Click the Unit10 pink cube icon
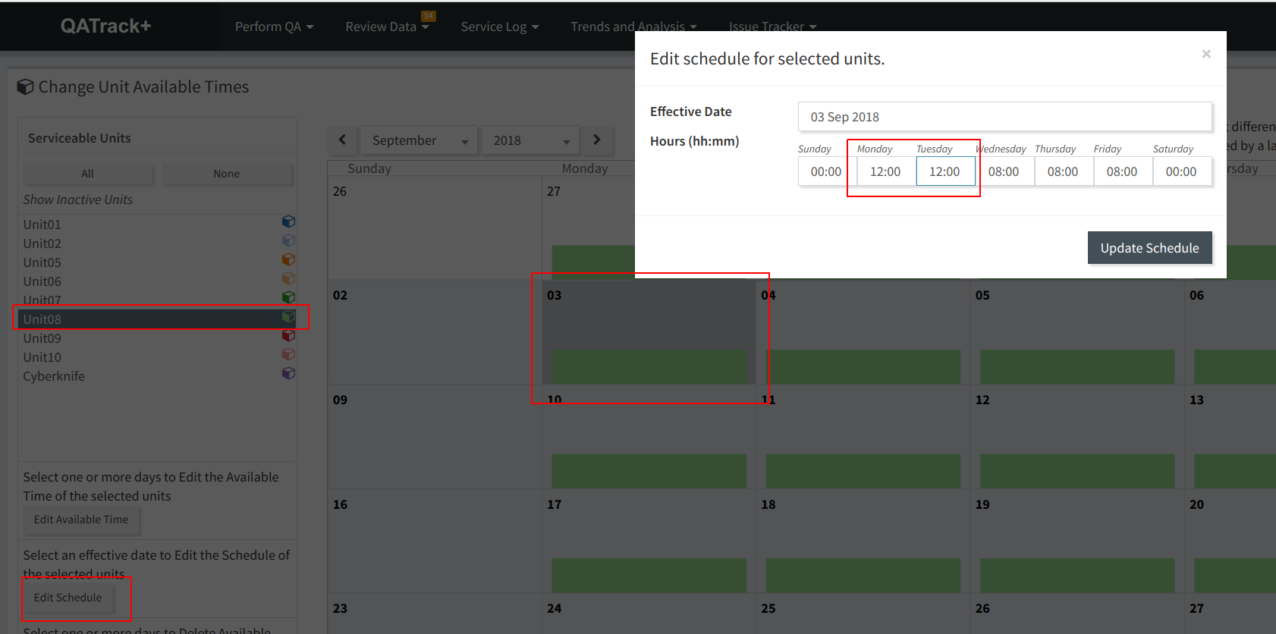 288,354
